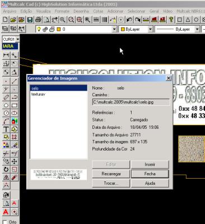Click the New file icon in toolbar
This screenshot has height=224, width=205.
pos(6,20)
